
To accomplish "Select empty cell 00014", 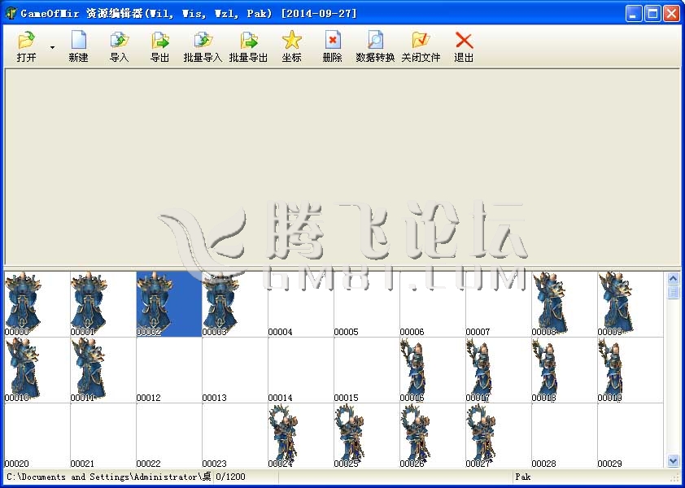I will coord(301,370).
